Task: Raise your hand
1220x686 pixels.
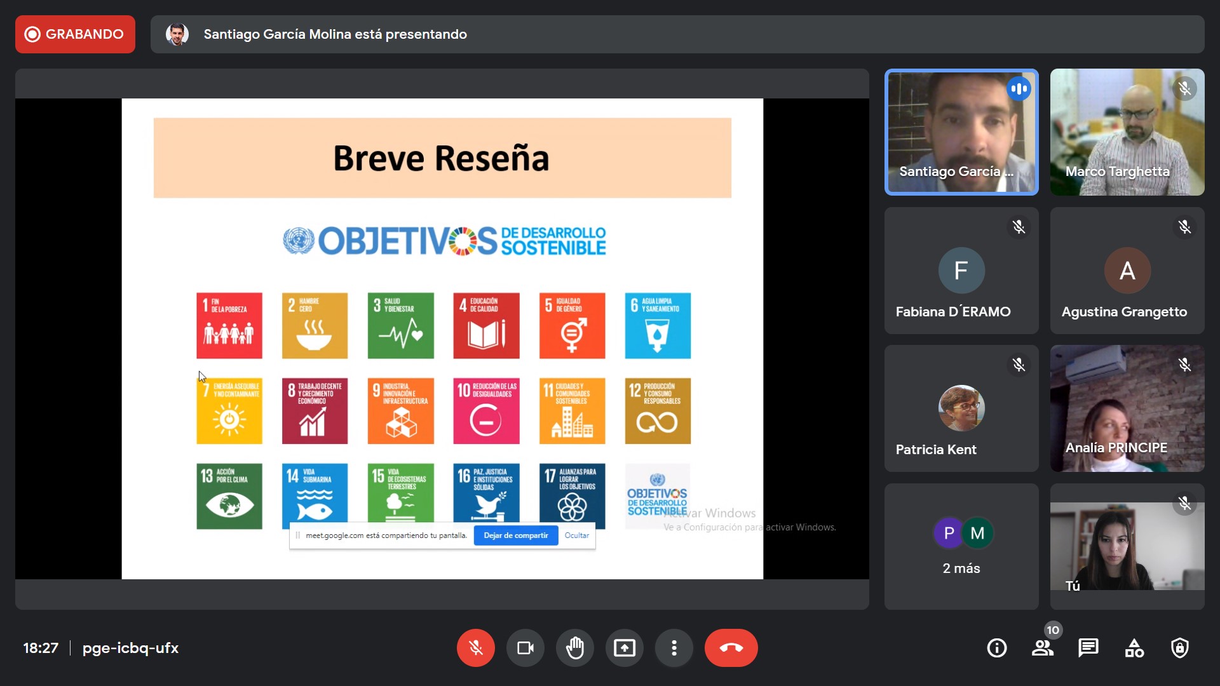Action: pyautogui.click(x=575, y=648)
